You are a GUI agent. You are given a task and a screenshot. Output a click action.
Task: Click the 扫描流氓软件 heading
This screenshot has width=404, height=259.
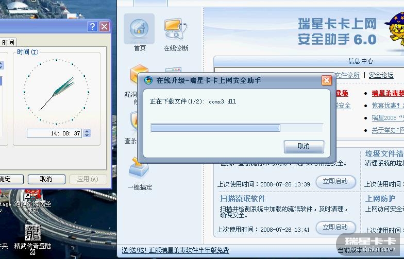click(x=243, y=199)
